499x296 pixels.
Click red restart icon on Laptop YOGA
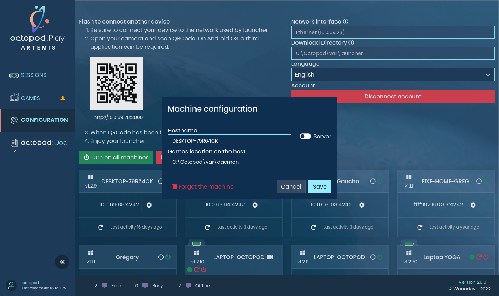(x=479, y=257)
